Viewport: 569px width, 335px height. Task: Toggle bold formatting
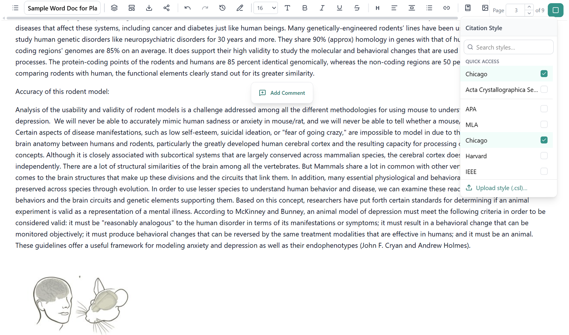pos(305,8)
